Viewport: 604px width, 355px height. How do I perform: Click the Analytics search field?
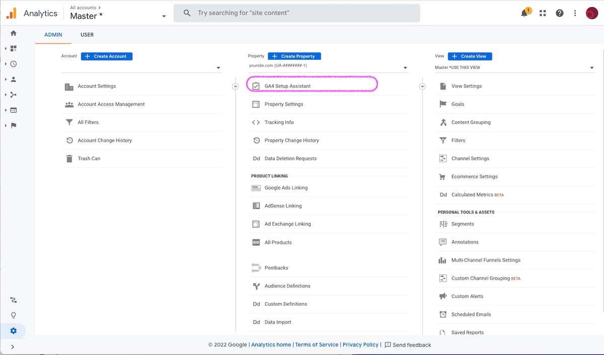click(297, 13)
